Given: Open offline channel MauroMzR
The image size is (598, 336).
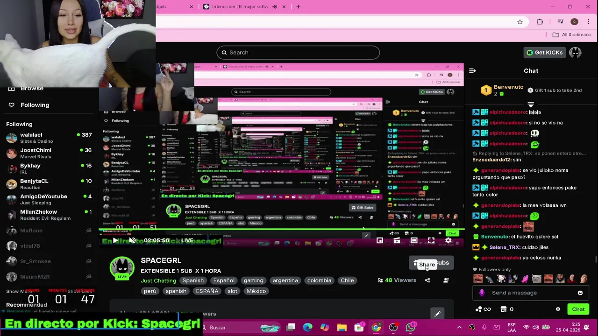Looking at the screenshot, I should 49,277.
